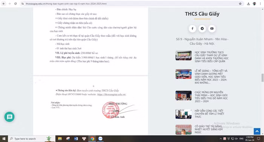Image resolution: width=264 pixels, height=142 pixels.
Task: Open the YouTube social icon
Action: tap(212, 28)
